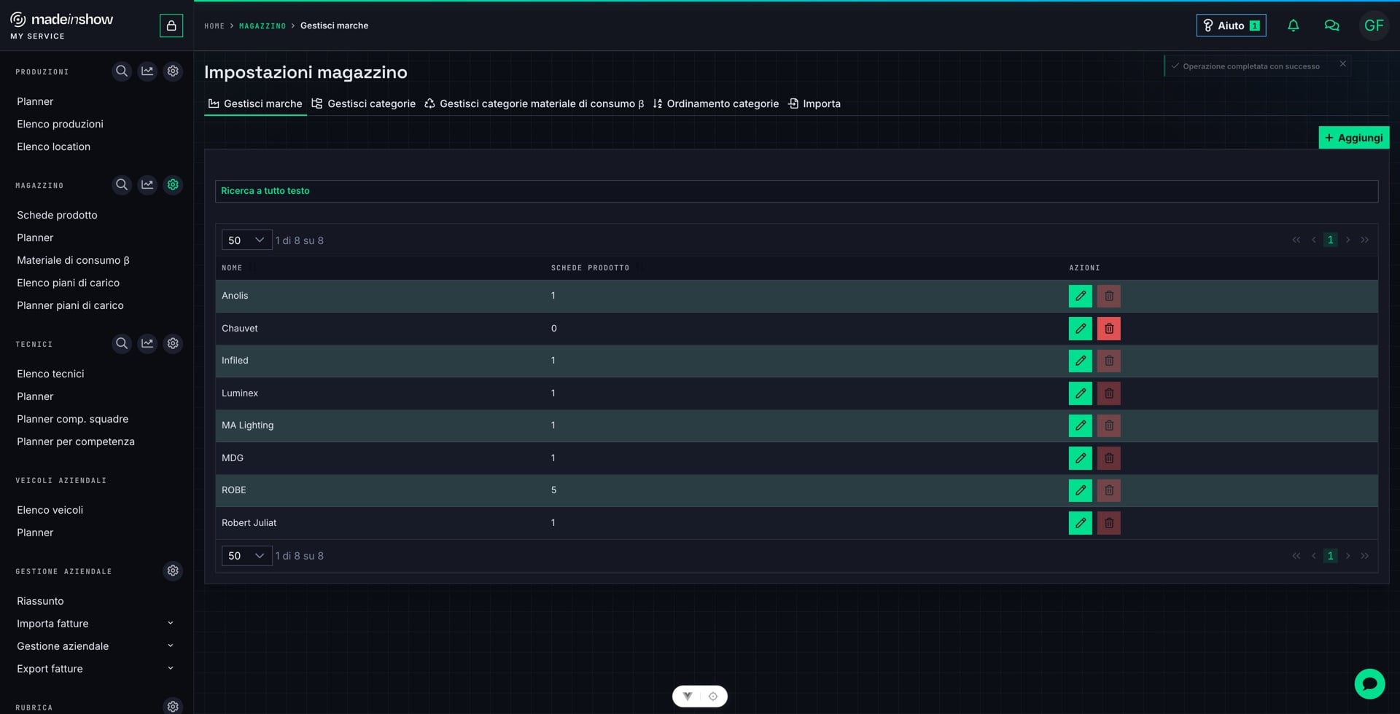This screenshot has width=1400, height=714.
Task: Open Planner comp. squadre
Action: tap(72, 419)
